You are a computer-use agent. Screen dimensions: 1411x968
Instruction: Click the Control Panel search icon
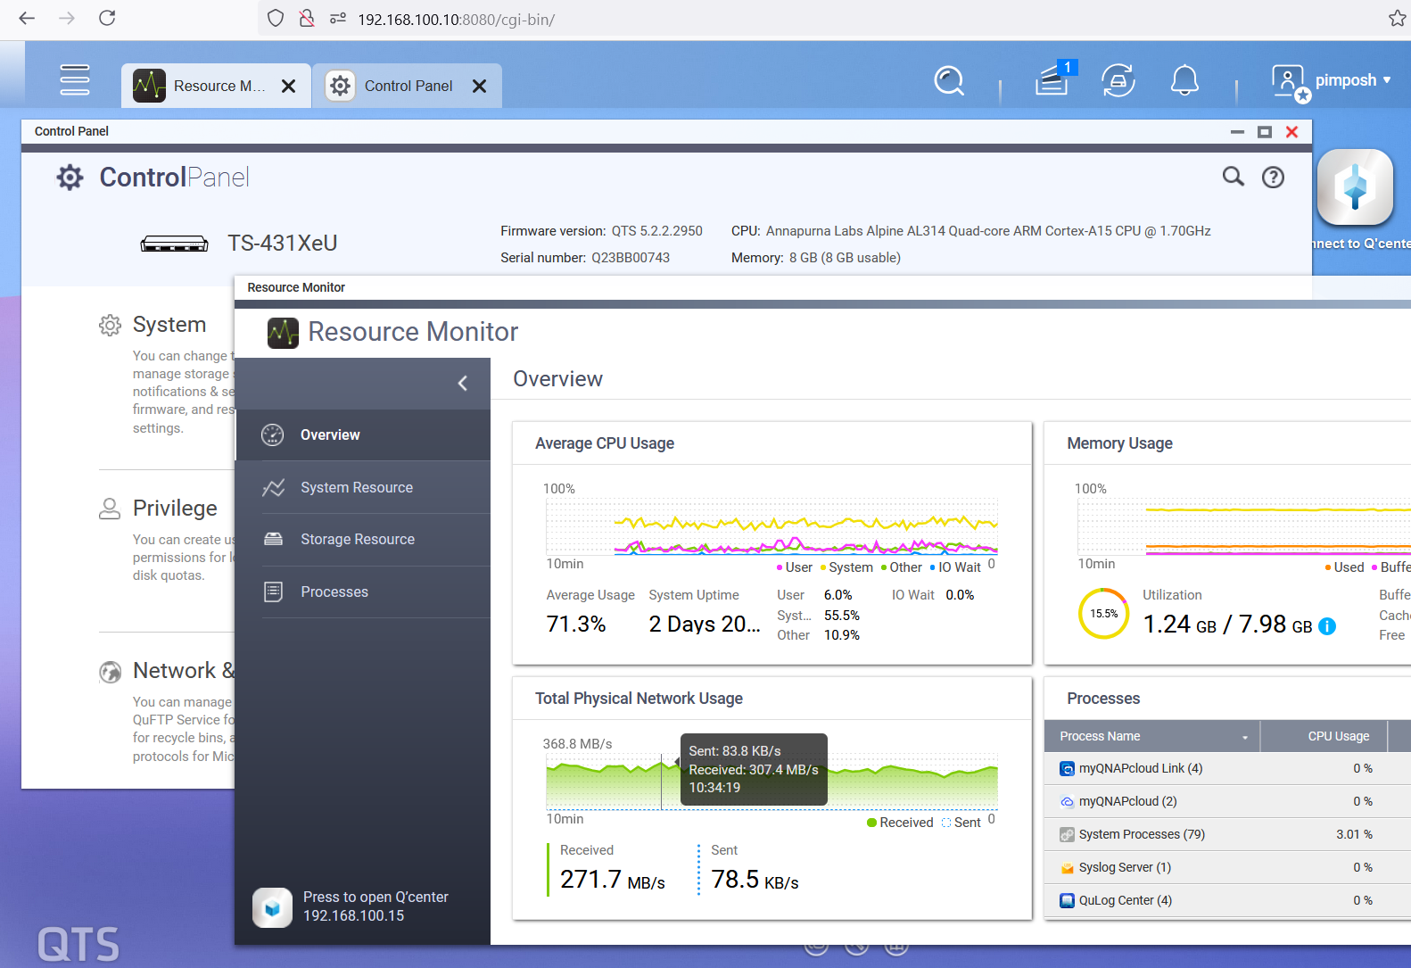(x=1233, y=177)
